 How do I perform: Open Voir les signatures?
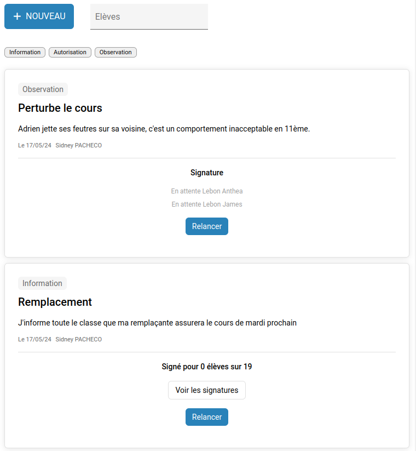click(207, 390)
